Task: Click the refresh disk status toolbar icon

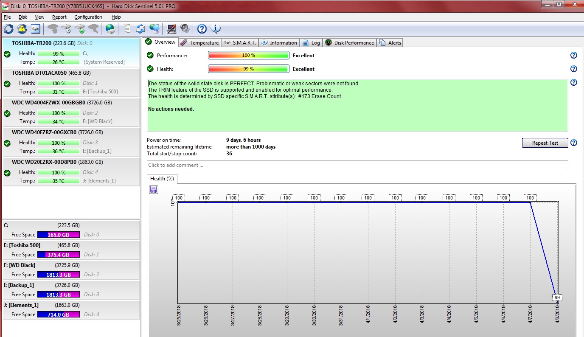Action: tap(8, 29)
